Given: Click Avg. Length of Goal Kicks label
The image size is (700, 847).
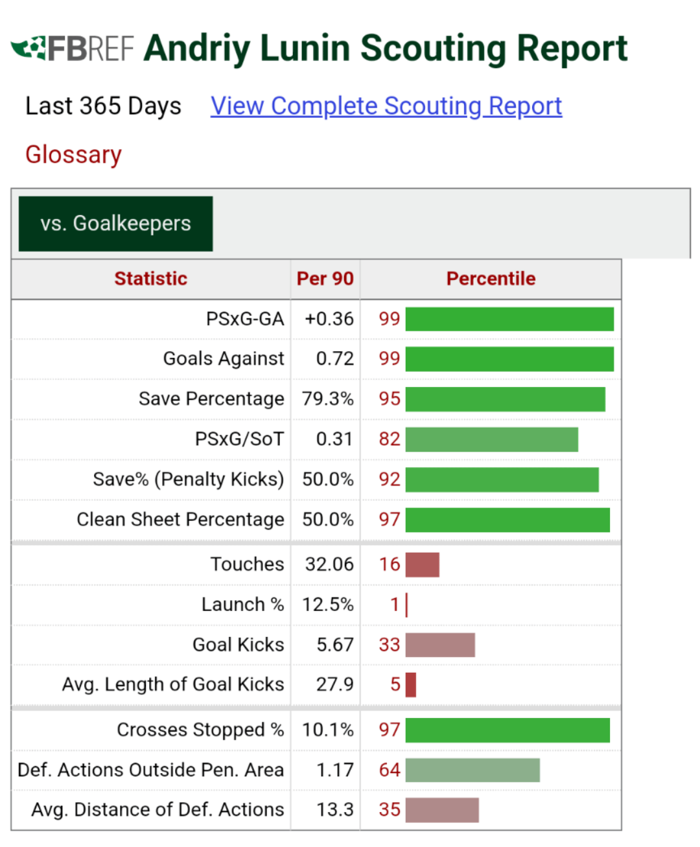Looking at the screenshot, I should coord(173,684).
